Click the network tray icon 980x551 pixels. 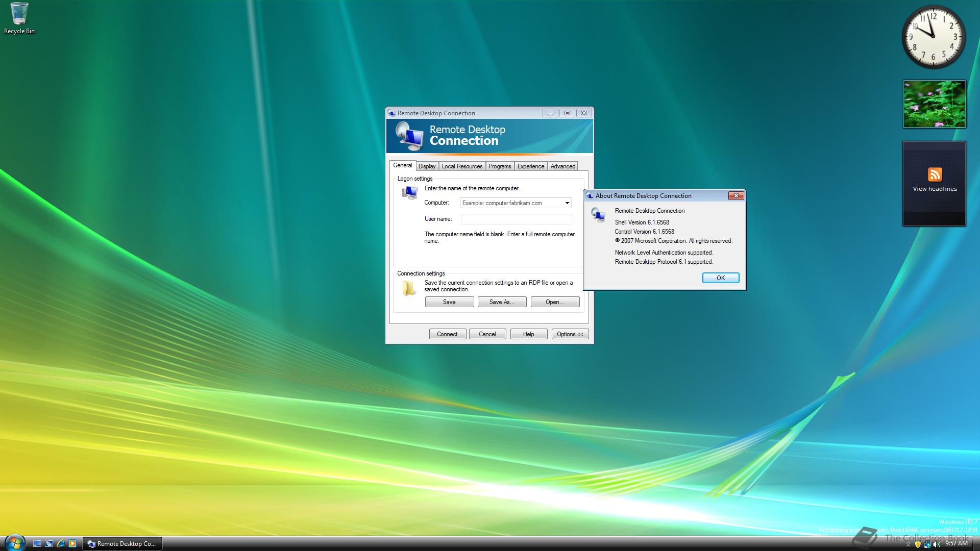point(927,544)
